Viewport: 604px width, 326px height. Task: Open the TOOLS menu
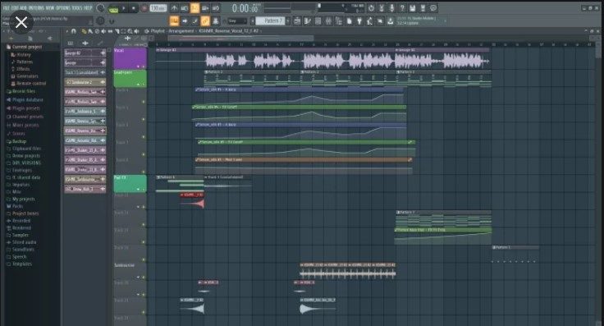[x=77, y=7]
